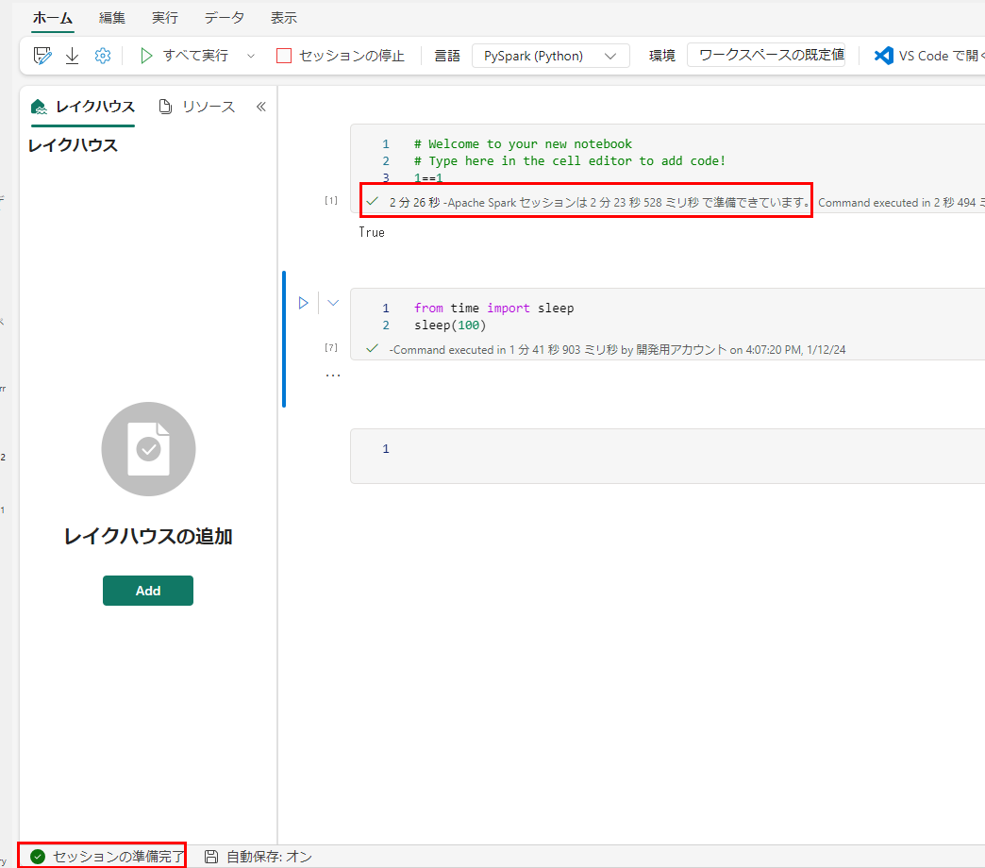Open notebook settings gear icon
Screen dimensions: 985x868
103,56
